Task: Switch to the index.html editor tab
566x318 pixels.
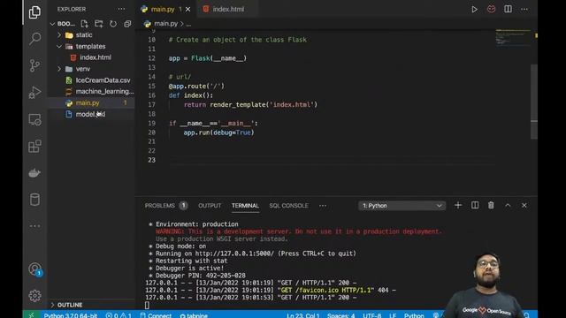Action: 228,10
